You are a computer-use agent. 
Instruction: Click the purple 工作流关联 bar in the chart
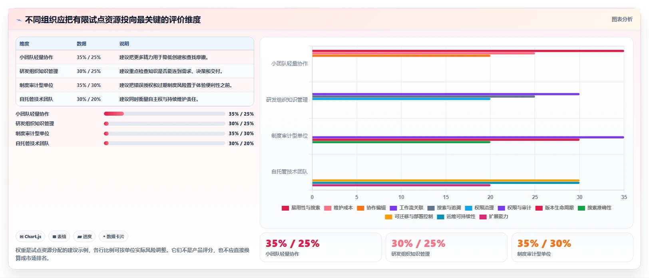pyautogui.click(x=446, y=94)
